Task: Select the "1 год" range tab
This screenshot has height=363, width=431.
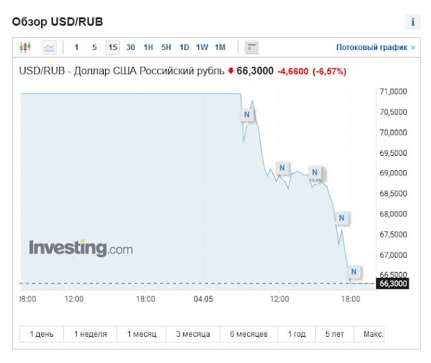Action: [296, 334]
